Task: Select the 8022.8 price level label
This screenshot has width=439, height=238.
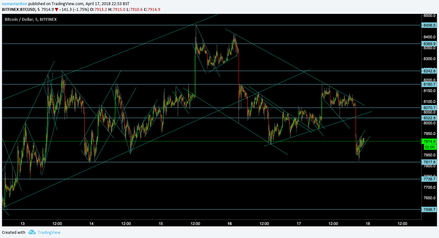Action: click(429, 118)
